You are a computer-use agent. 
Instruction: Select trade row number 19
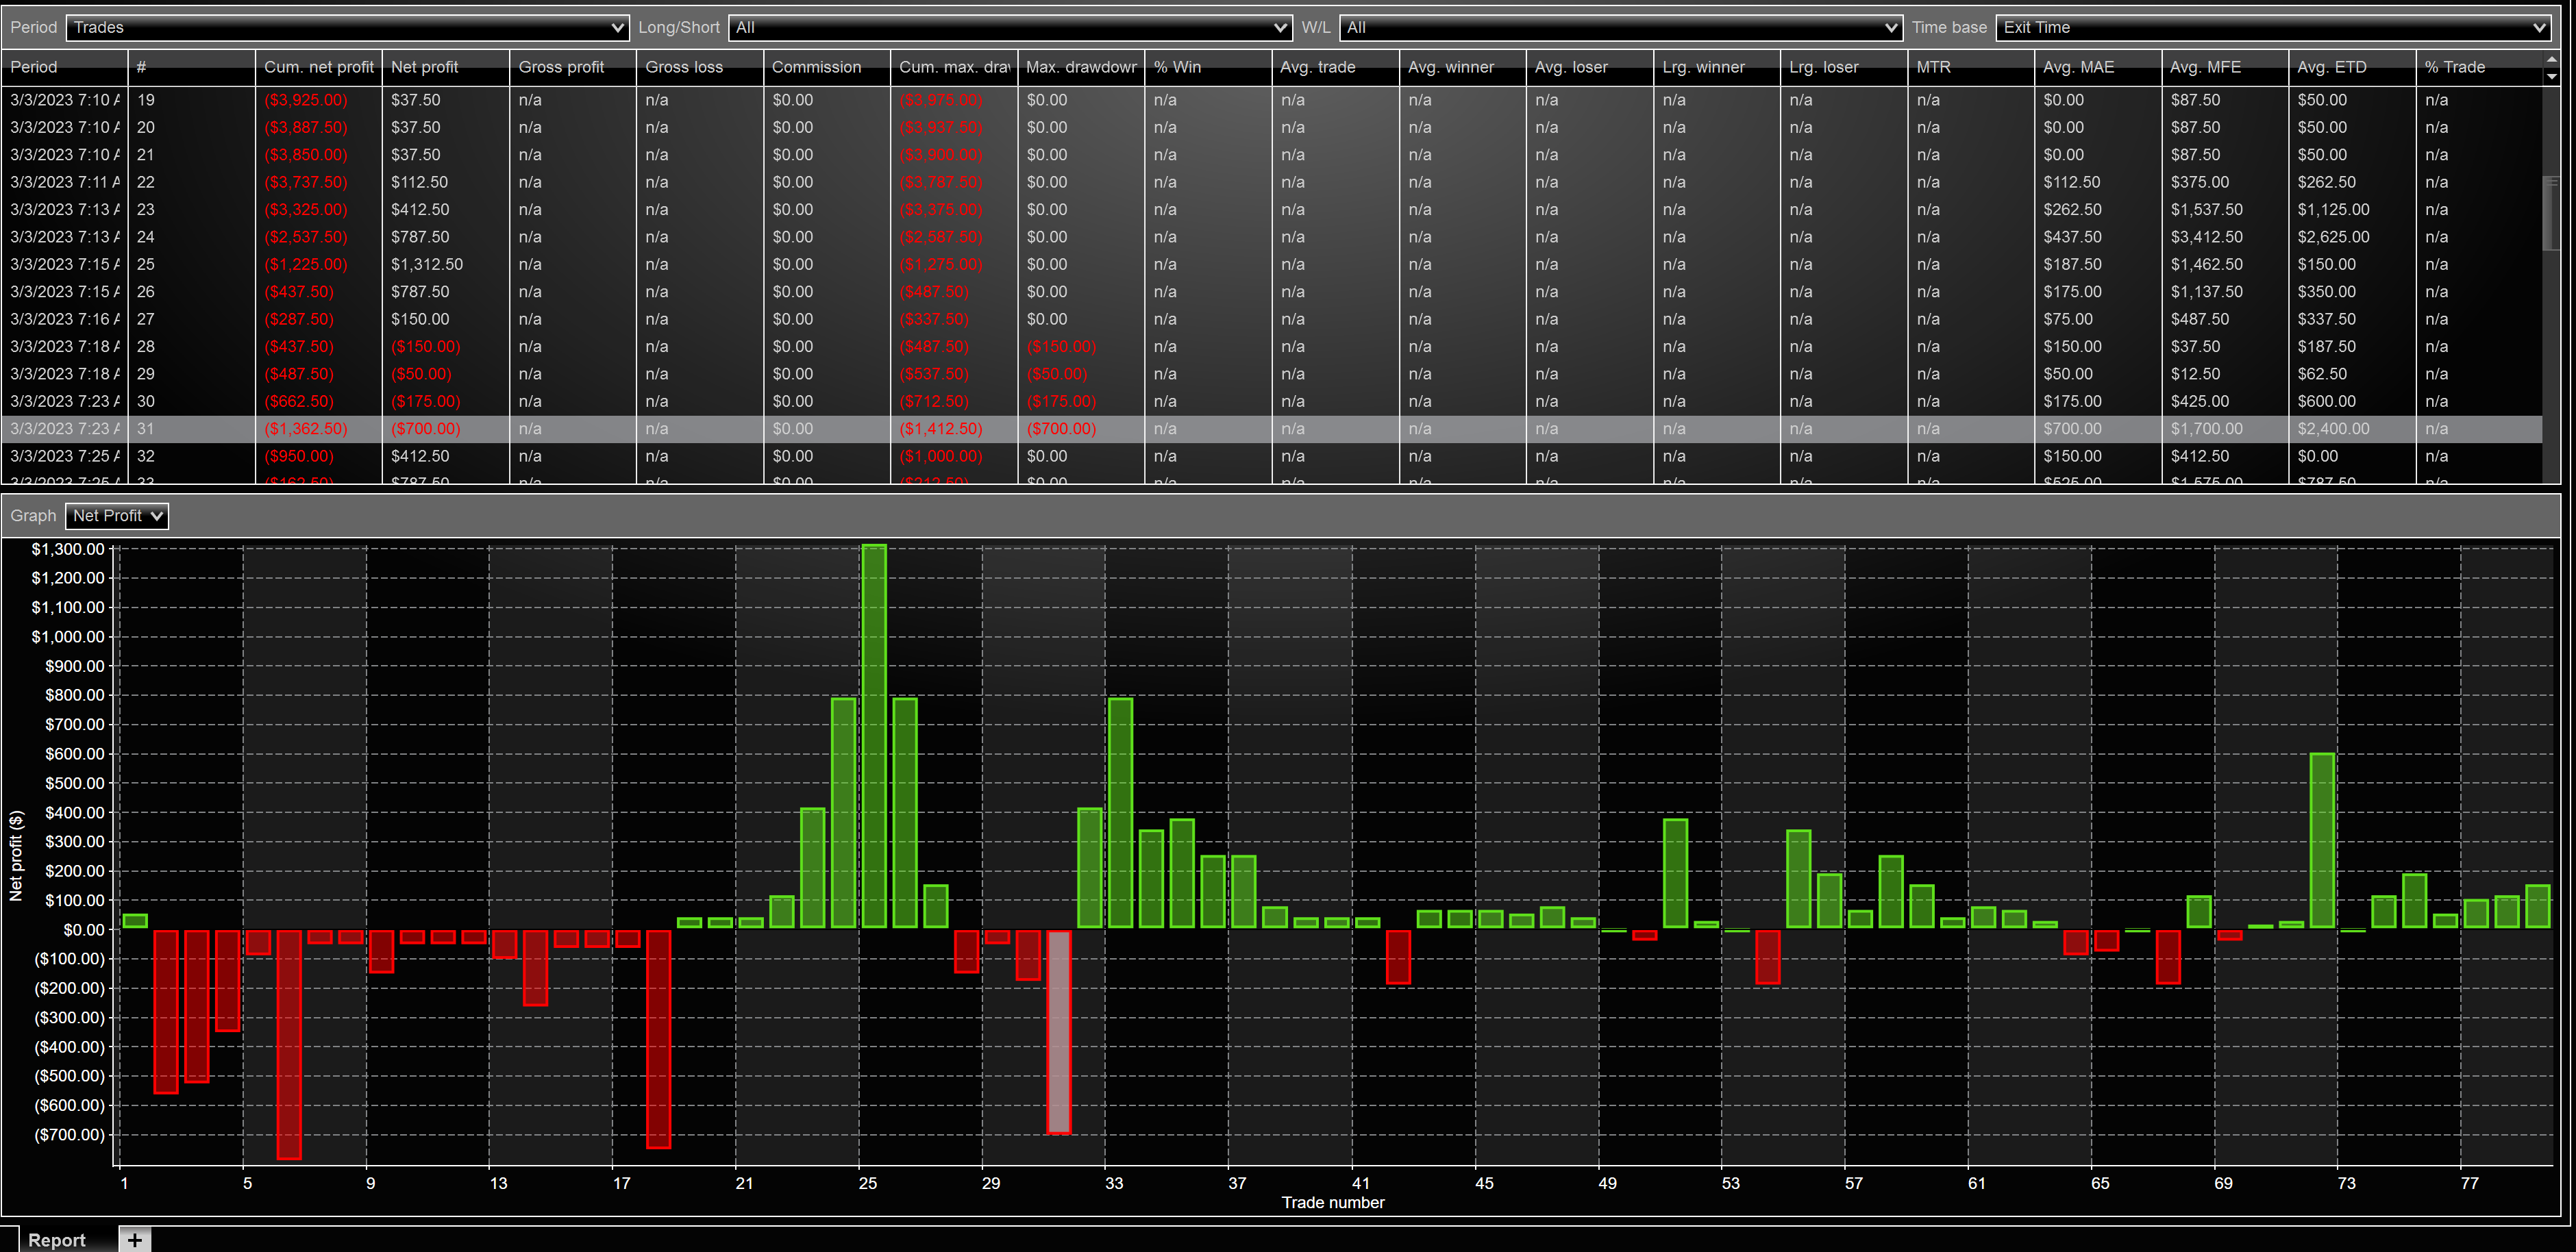pyautogui.click(x=1272, y=100)
